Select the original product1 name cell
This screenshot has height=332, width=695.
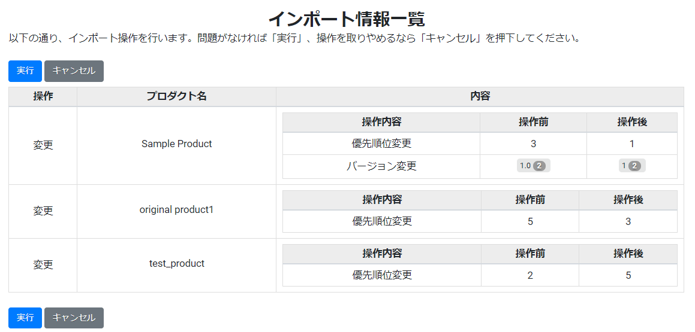tap(176, 211)
